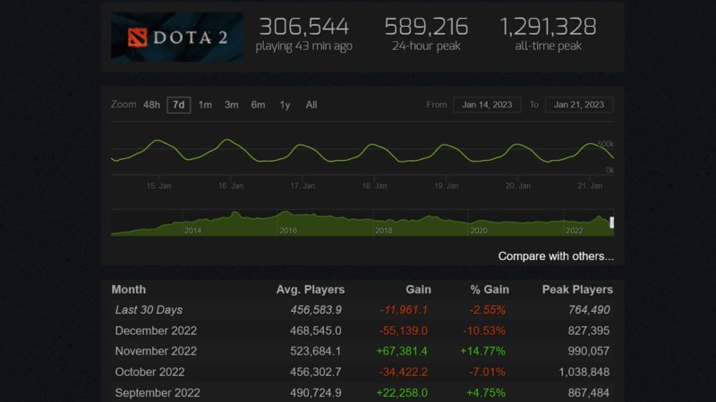Click the 17. Jan axis label

[303, 186]
